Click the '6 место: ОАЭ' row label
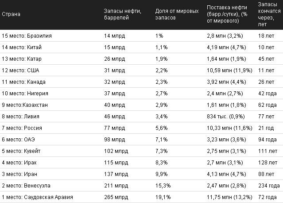Image resolution: width=283 pixels, height=203 pixels. [18, 140]
